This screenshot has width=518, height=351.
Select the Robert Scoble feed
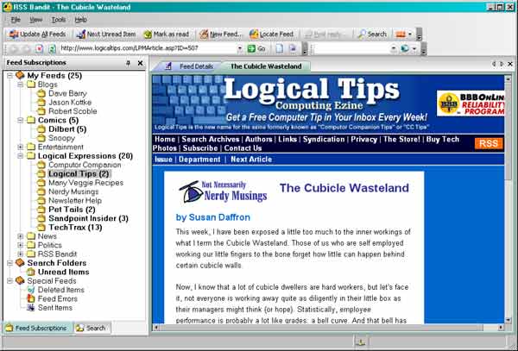(73, 111)
